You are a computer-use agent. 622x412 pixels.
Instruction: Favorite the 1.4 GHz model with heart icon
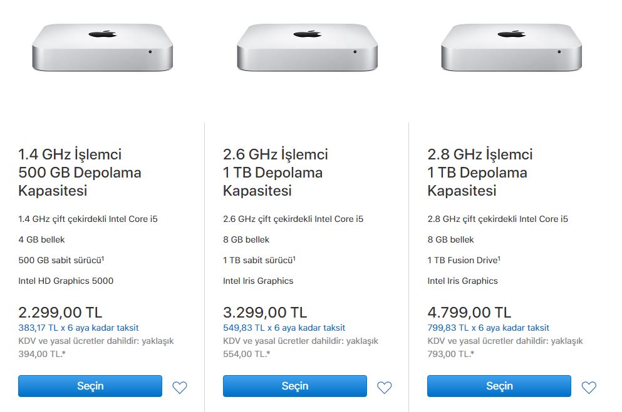point(180,388)
